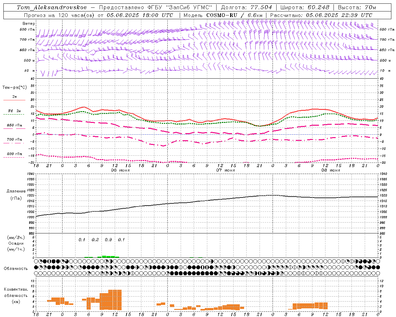Select the '06 июня' date label
This screenshot has width=396, height=317.
pos(120,170)
